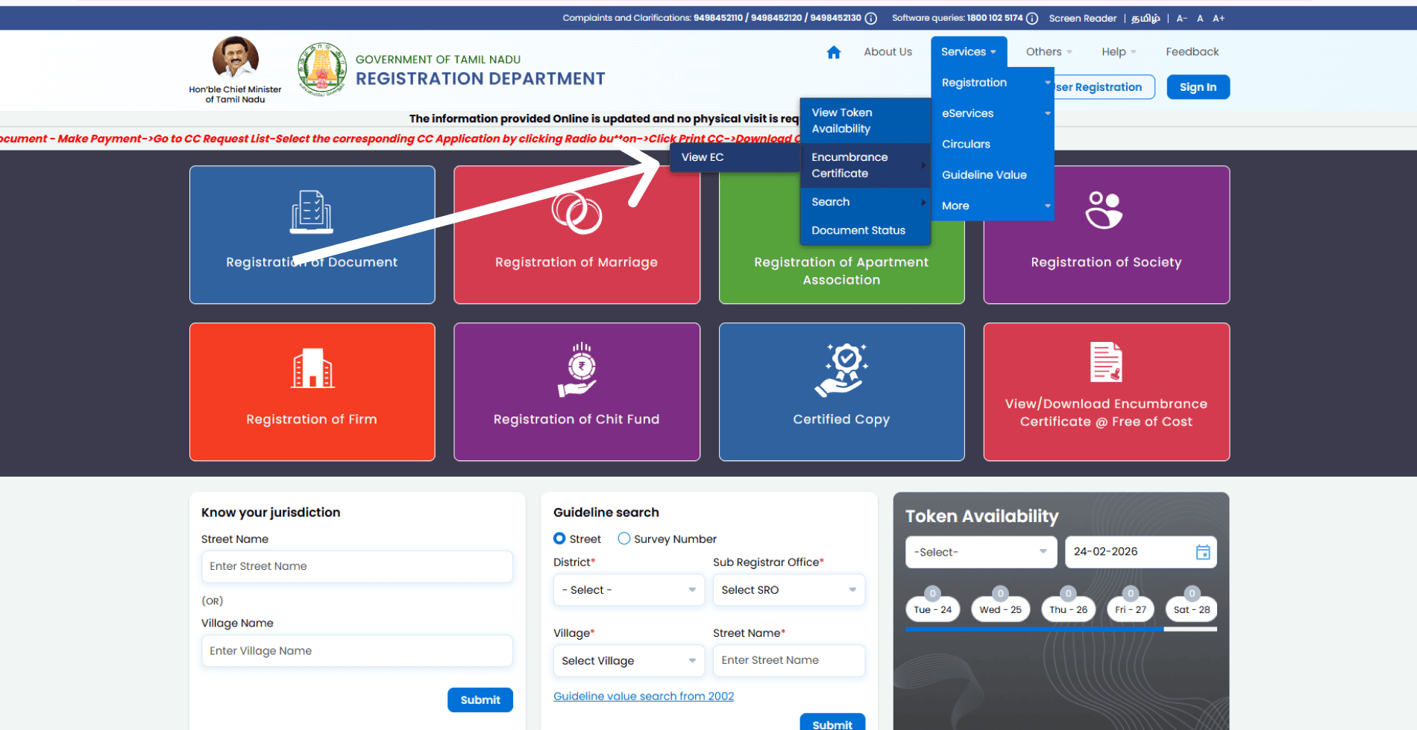Choose the Tue - 24 date chip
1417x730 pixels.
coord(932,609)
